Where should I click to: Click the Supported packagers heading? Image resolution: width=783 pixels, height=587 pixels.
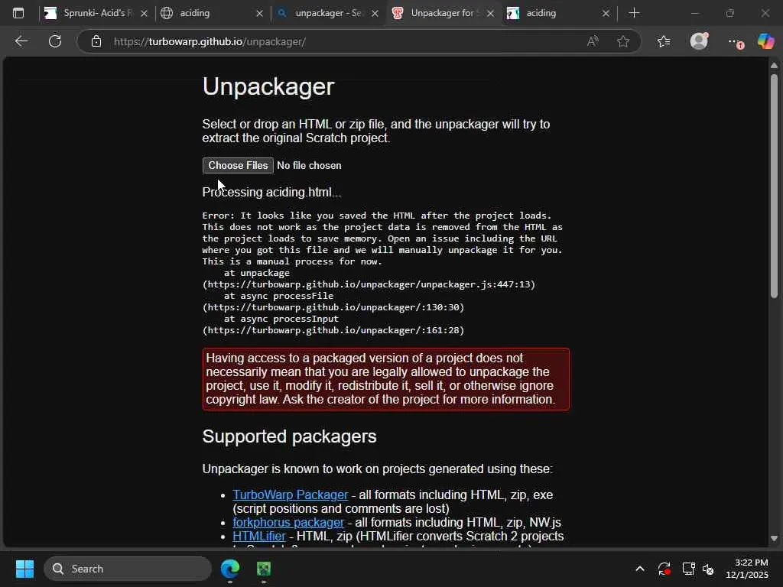289,436
